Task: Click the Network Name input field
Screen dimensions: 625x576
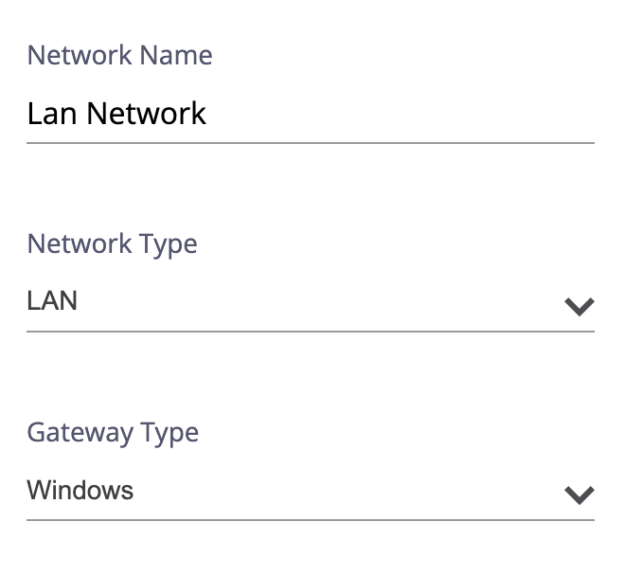Action: (310, 115)
